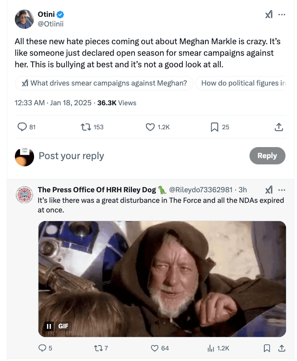The height and width of the screenshot is (361, 297).
Task: Open The Press Office Of HRH Riley Dog profile
Action: click(97, 190)
